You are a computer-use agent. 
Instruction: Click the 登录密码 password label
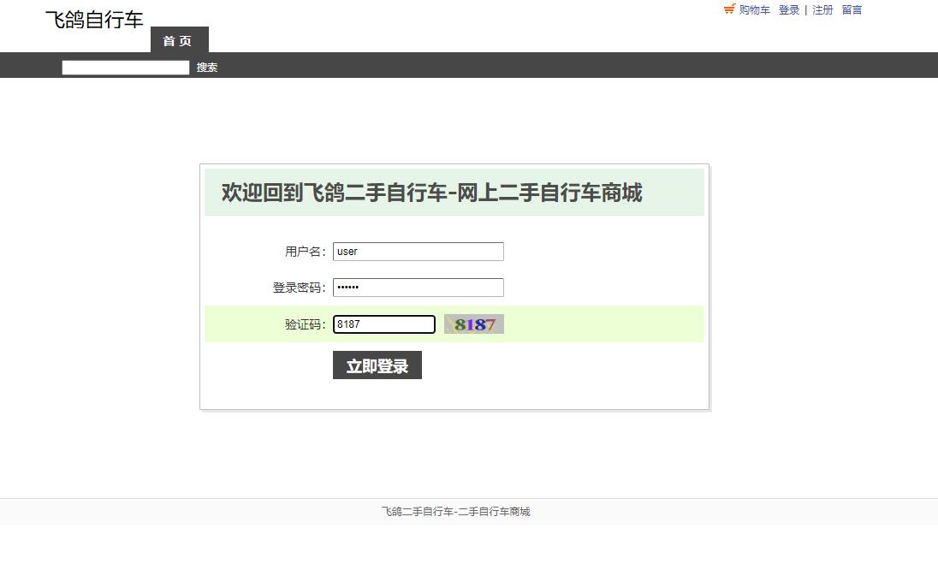[x=299, y=287]
